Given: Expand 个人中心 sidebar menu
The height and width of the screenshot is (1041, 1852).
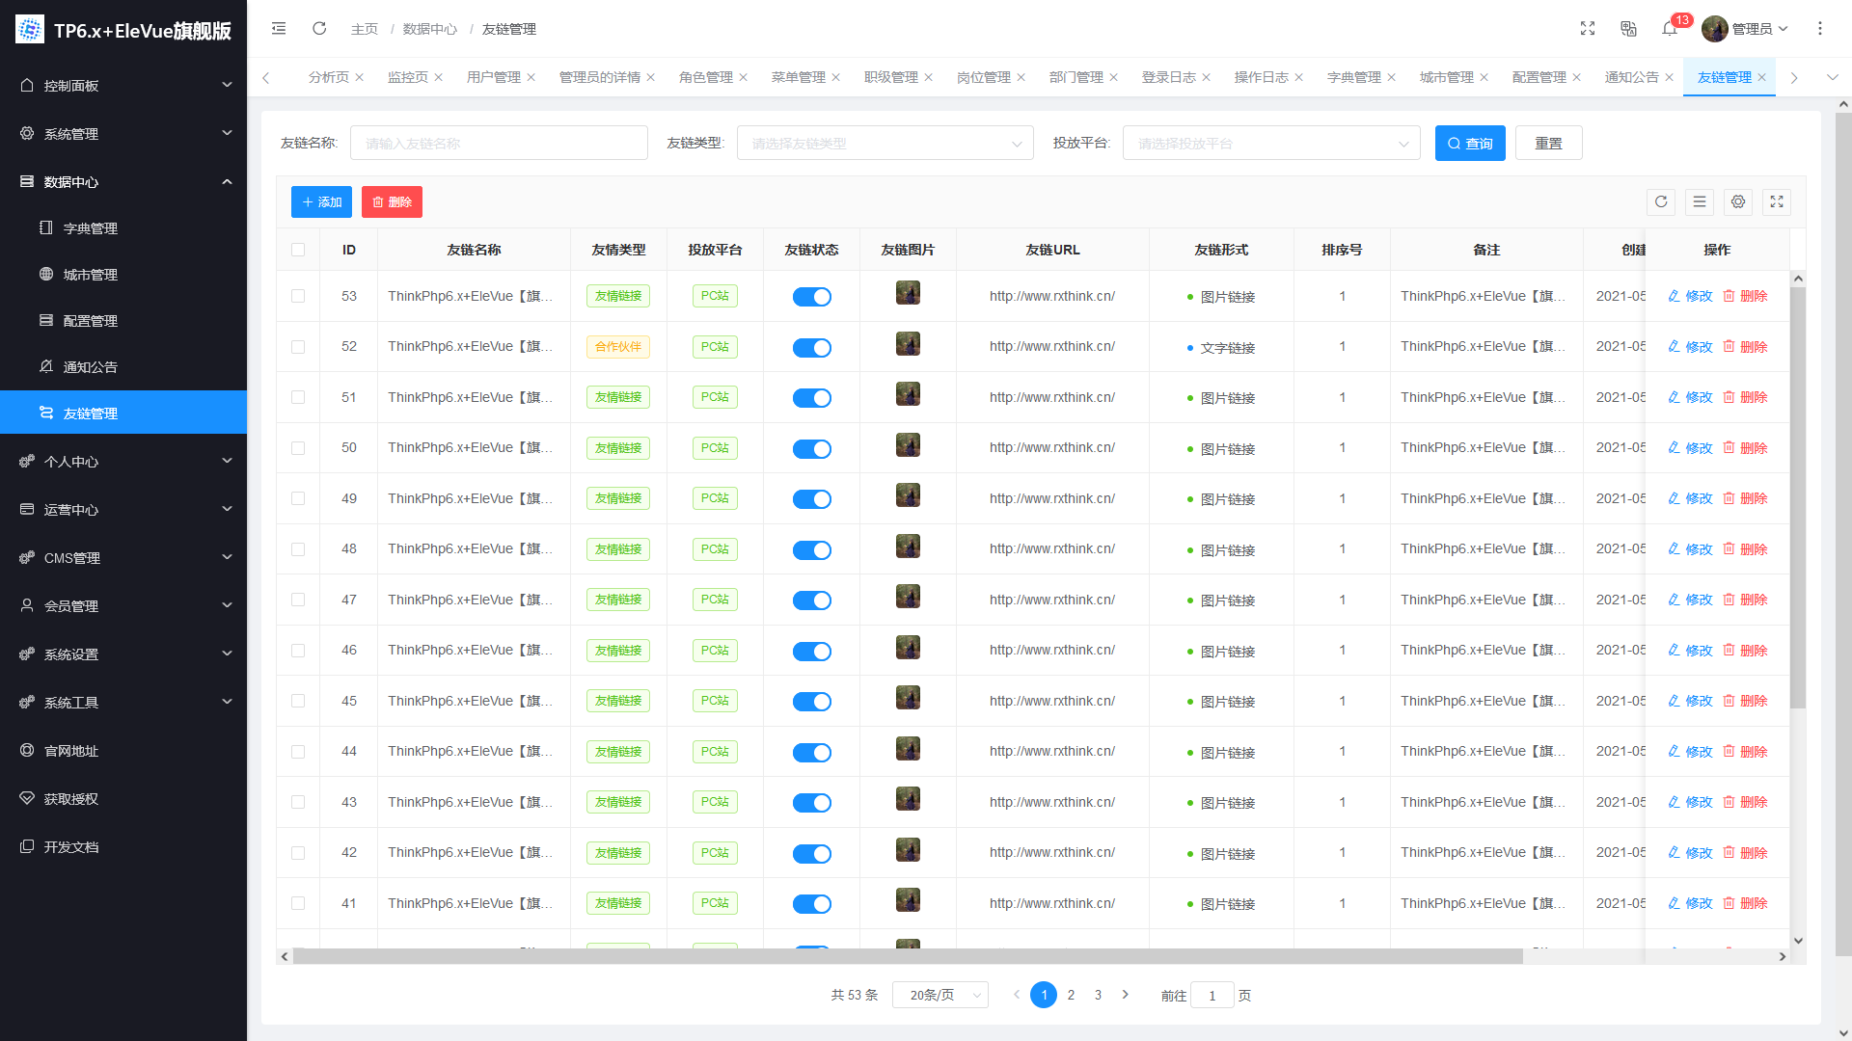Looking at the screenshot, I should point(123,462).
